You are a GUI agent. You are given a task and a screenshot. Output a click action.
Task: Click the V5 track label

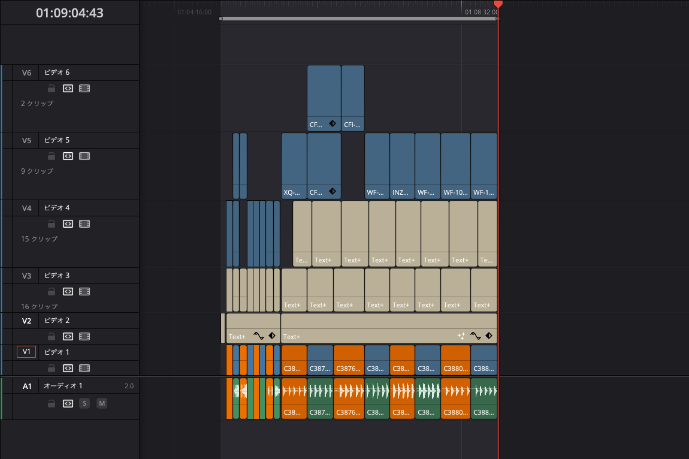click(x=26, y=140)
